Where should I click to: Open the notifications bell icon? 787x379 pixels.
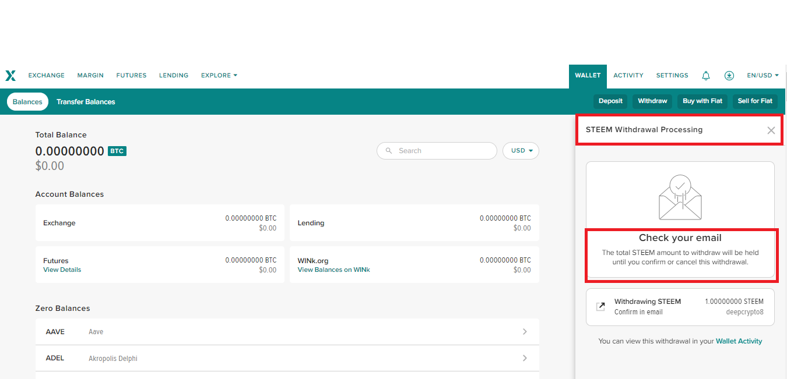(x=706, y=75)
